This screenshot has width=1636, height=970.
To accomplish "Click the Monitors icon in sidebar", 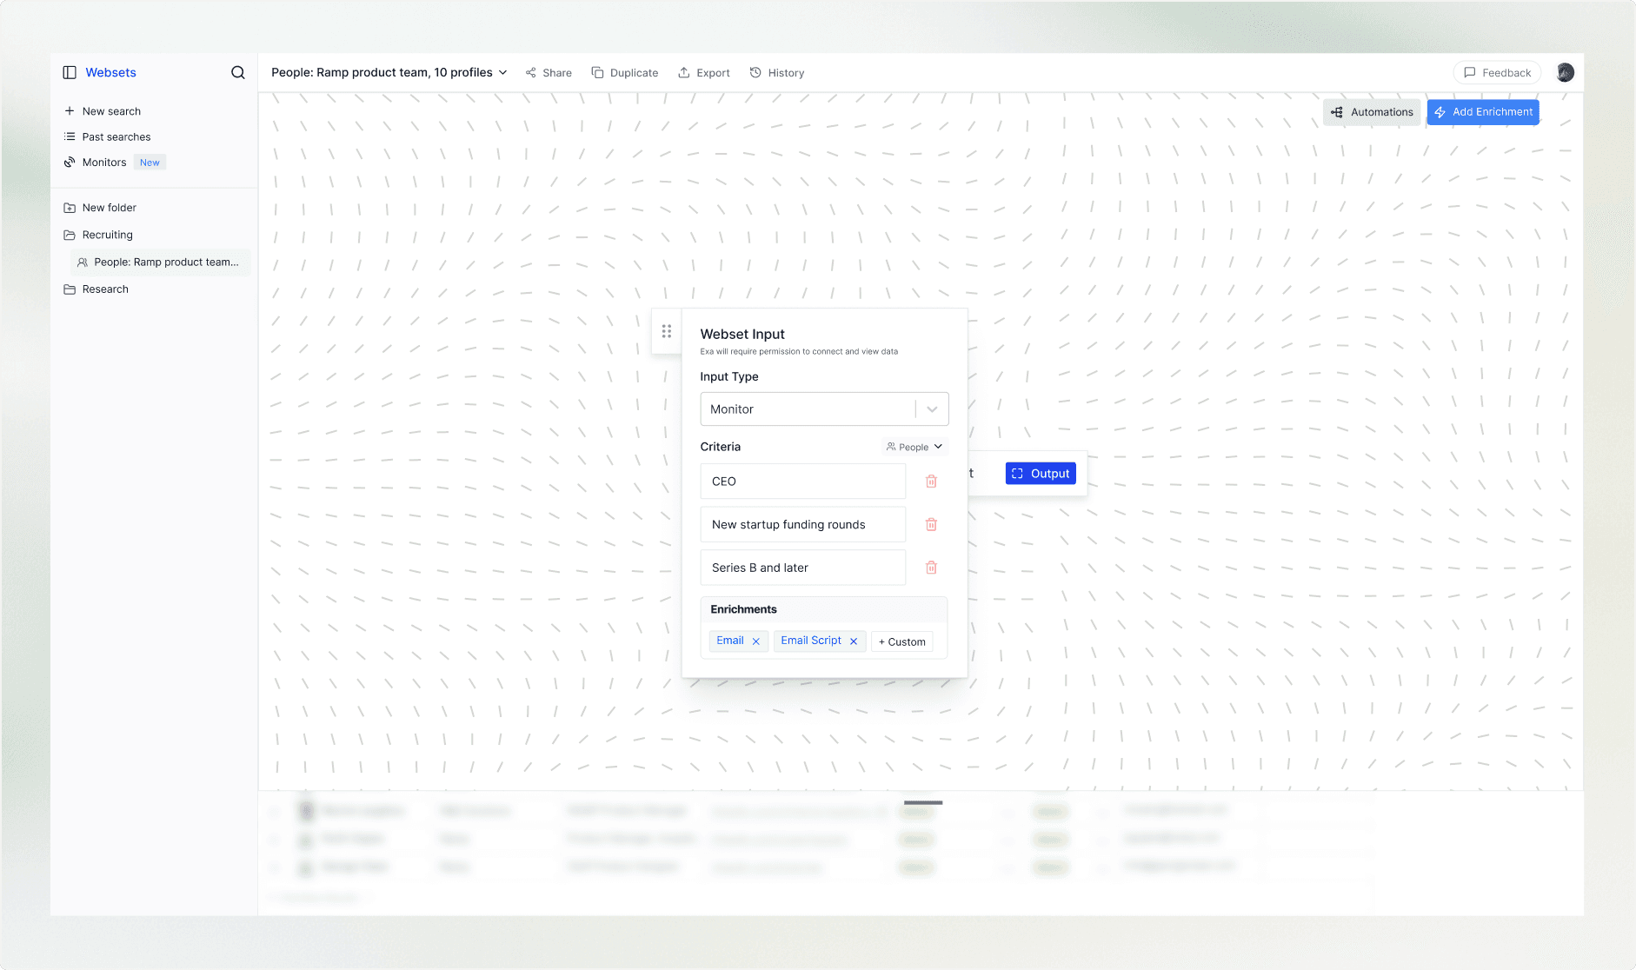I will pos(70,163).
